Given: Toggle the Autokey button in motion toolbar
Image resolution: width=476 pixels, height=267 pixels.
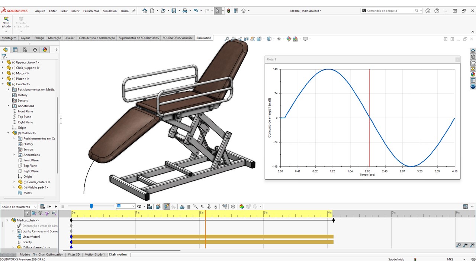Looking at the screenshot, I should coord(167,207).
